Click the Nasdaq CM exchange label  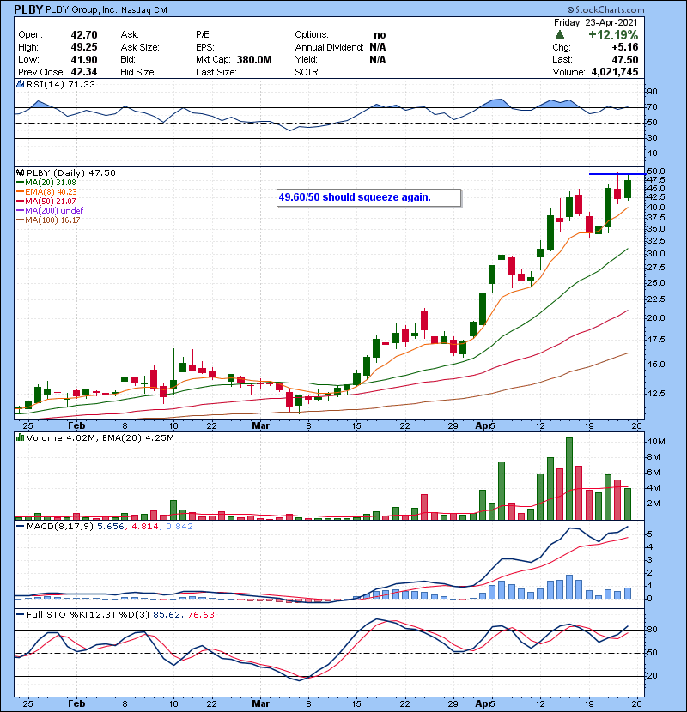(x=144, y=10)
